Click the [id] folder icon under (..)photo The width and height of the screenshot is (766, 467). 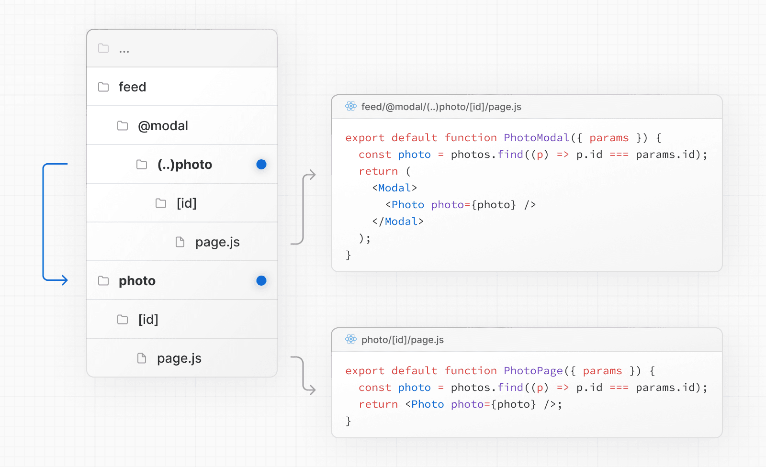pos(161,203)
